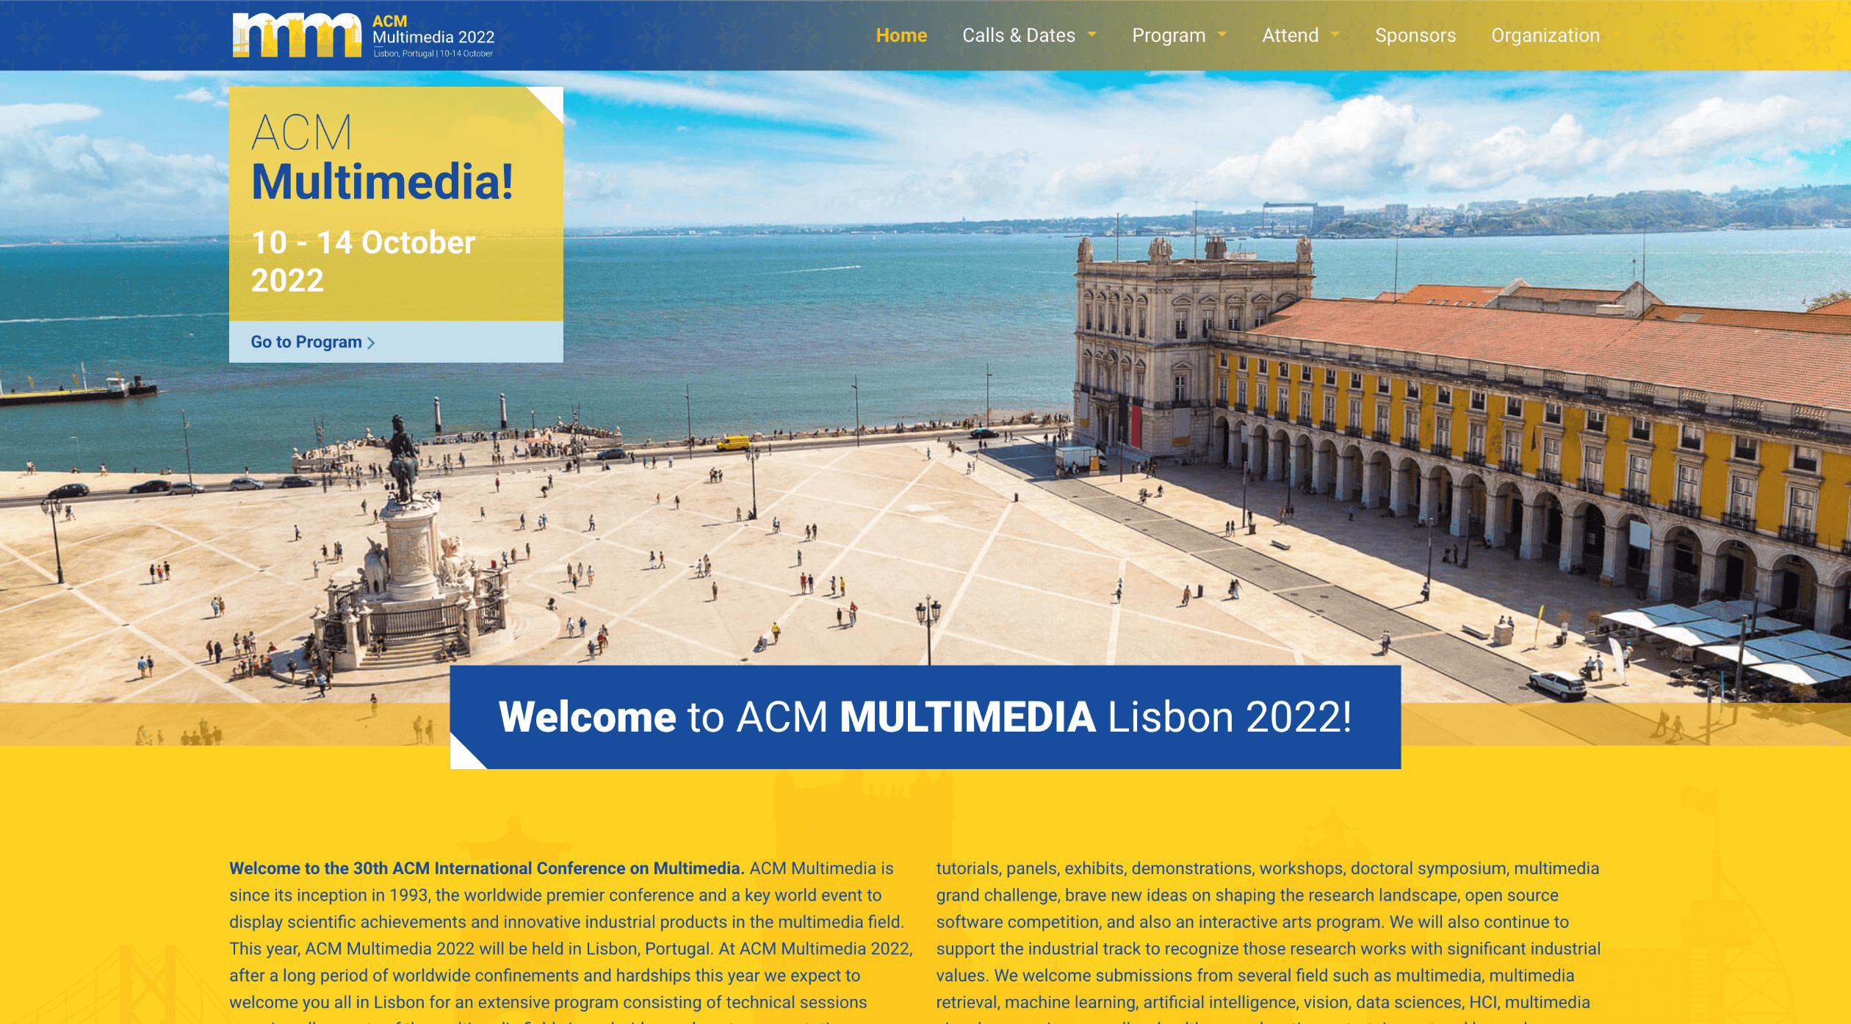Screen dimensions: 1851x1024
Task: Click the 'Welcome to ACM MULTIMEDIA Lisbon 2022!' banner
Action: click(x=926, y=717)
